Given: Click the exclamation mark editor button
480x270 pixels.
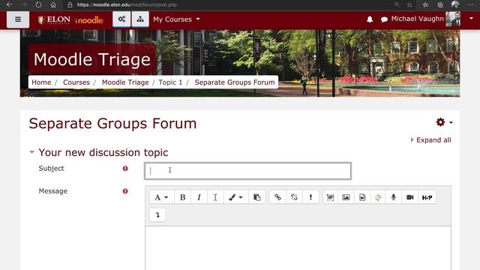Looking at the screenshot, I should (310, 197).
